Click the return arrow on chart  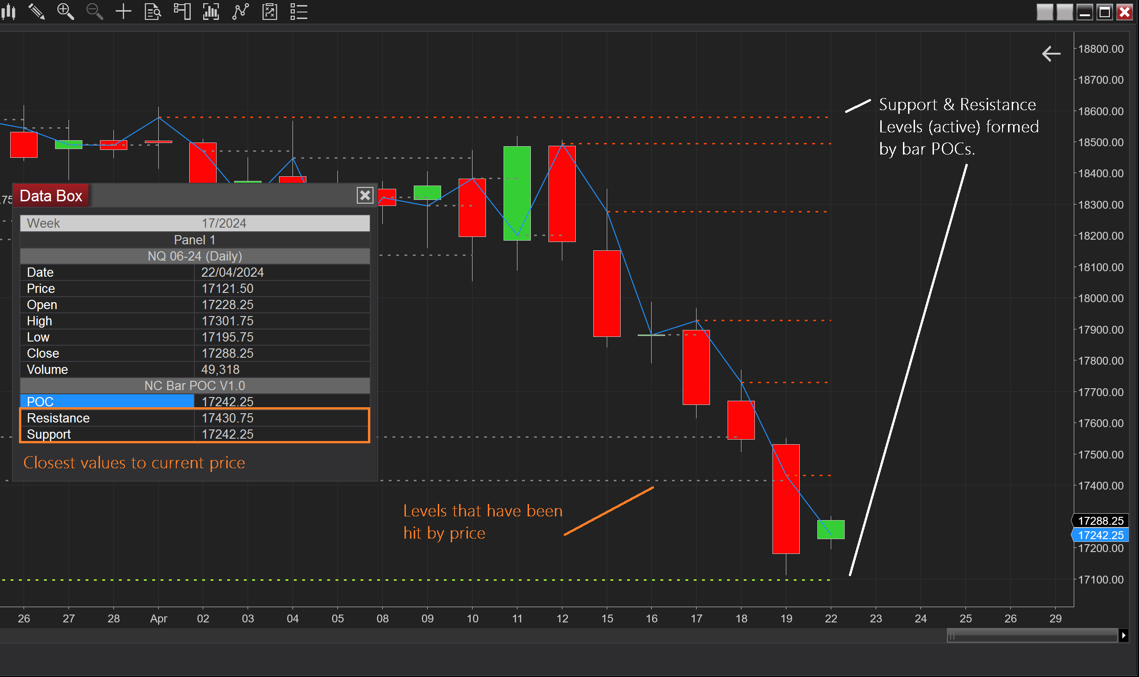(x=1051, y=54)
